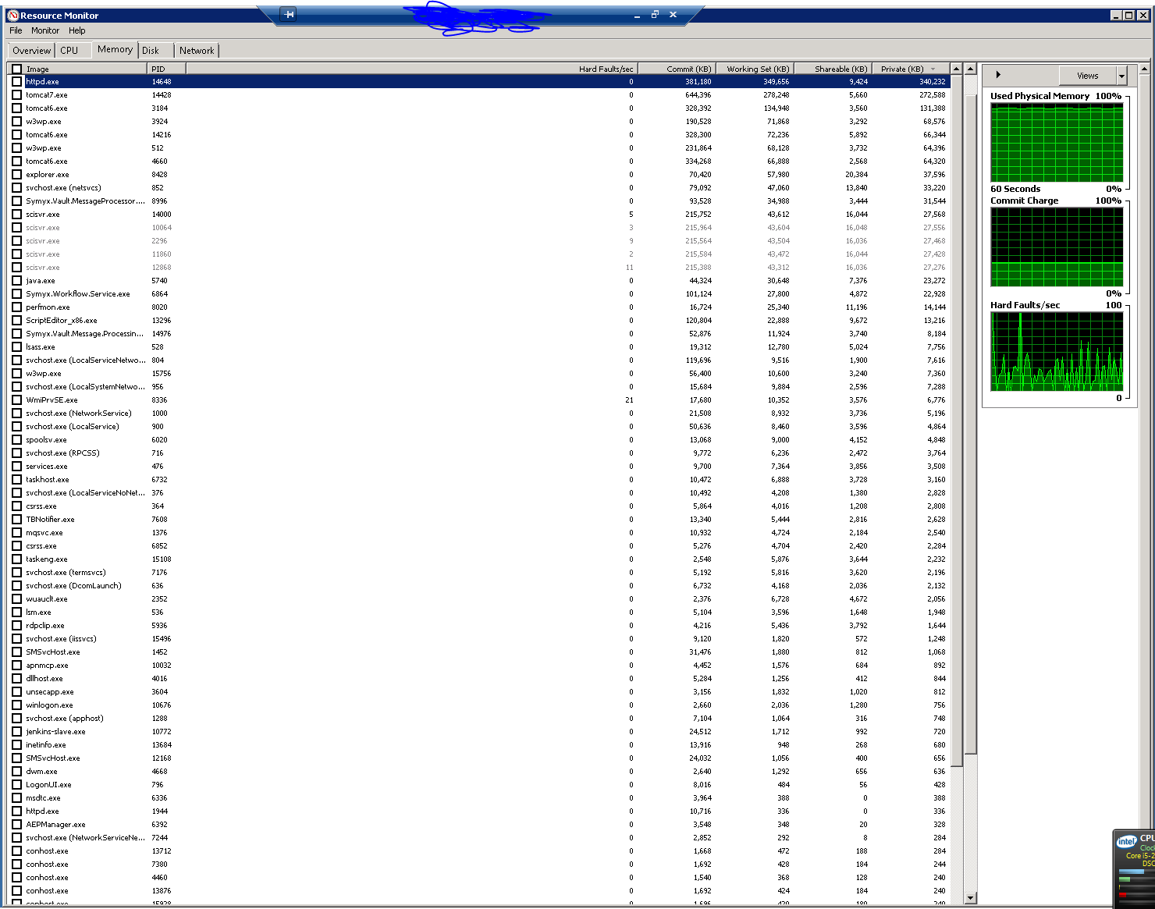1155x909 pixels.
Task: Click the Views button
Action: (x=1088, y=76)
